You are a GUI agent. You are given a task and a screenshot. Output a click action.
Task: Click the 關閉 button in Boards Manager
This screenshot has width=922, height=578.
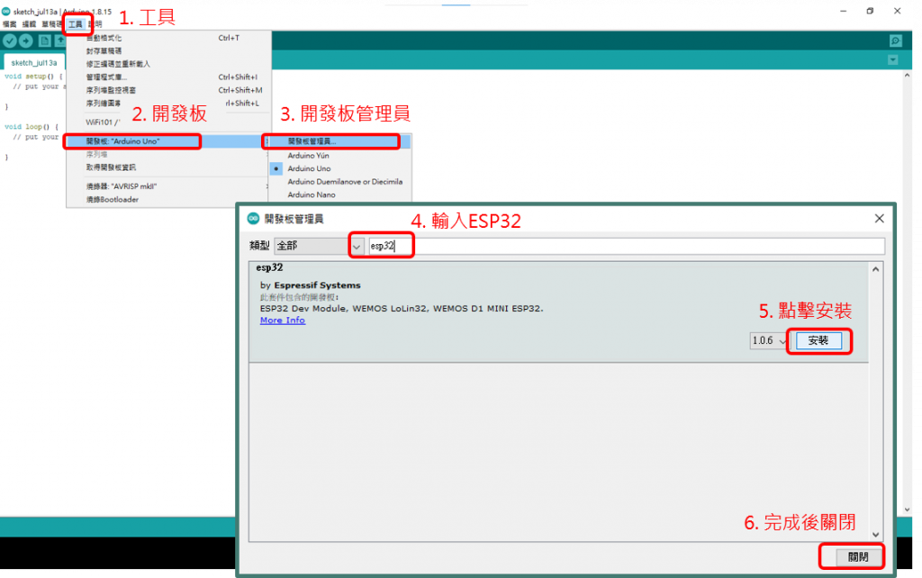[857, 556]
